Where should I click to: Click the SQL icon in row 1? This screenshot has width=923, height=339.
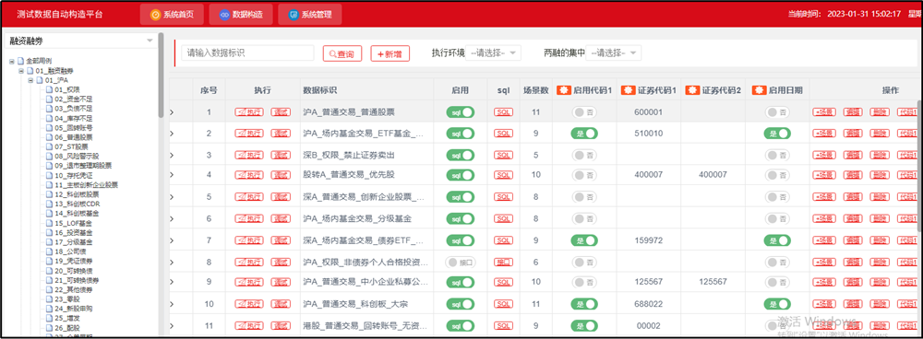click(503, 112)
